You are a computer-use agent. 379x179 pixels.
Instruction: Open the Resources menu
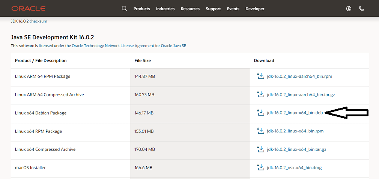tap(190, 9)
